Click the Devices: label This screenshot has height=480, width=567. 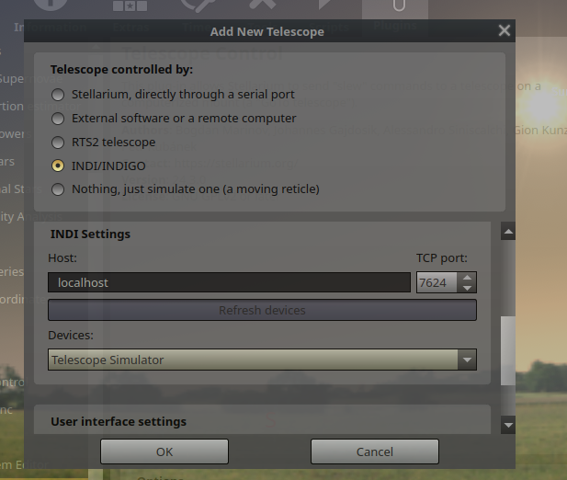click(71, 336)
